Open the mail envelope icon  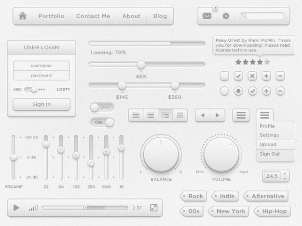pos(207,16)
